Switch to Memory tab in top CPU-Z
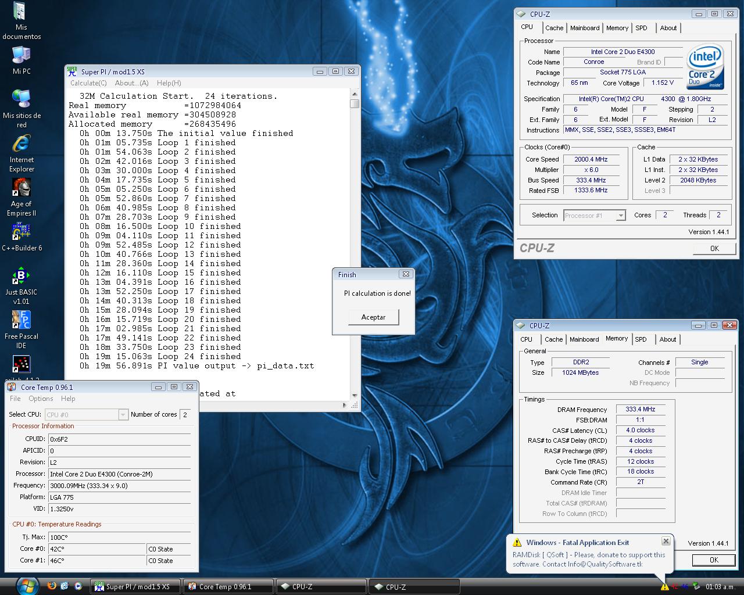Viewport: 744px width, 595px height. point(617,28)
